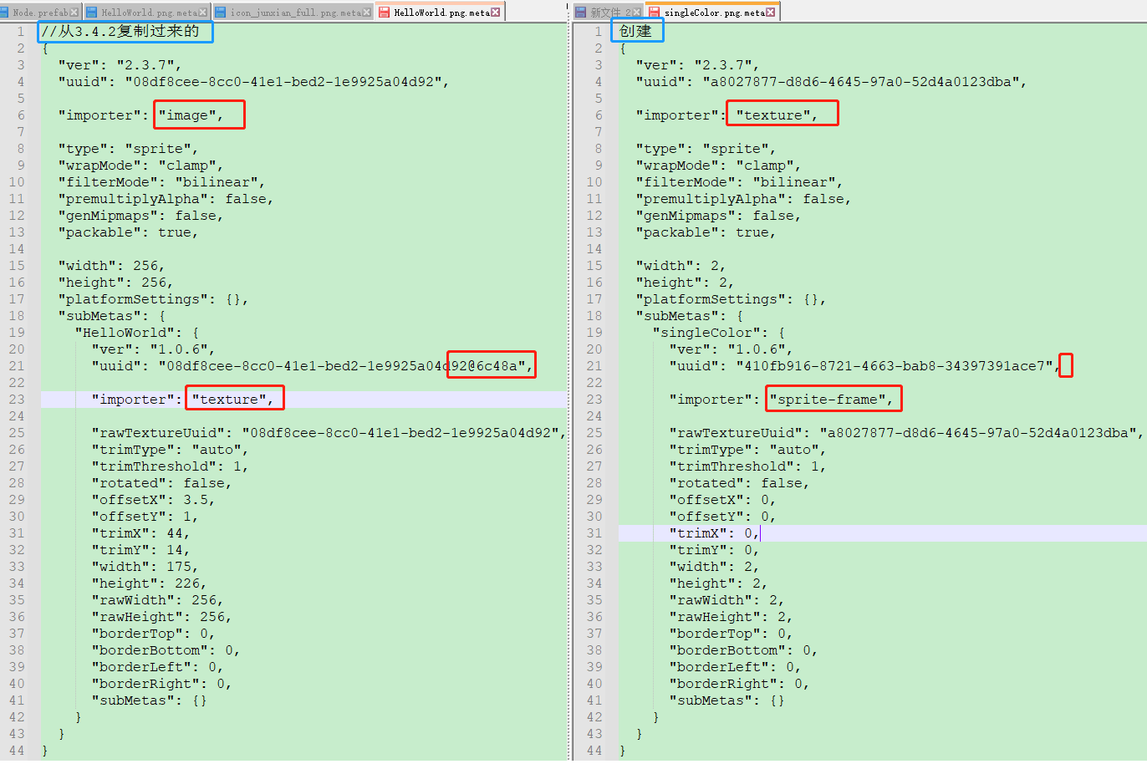This screenshot has width=1147, height=764.
Task: Click line number 6 in the HelloWorld.png.meta pane
Action: click(x=21, y=115)
